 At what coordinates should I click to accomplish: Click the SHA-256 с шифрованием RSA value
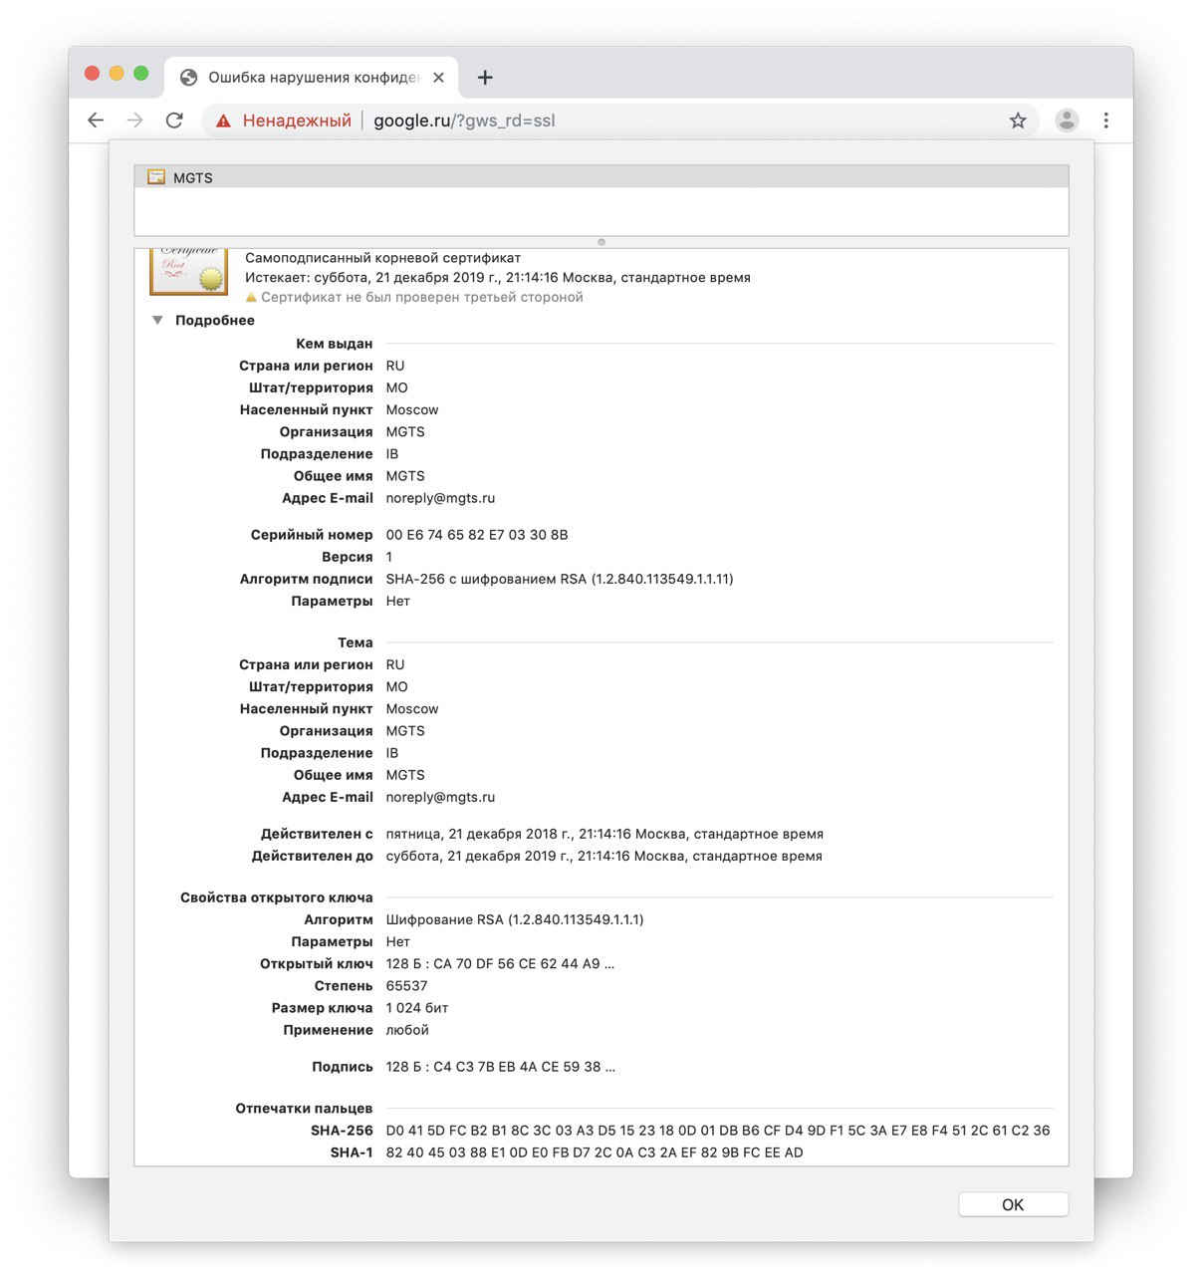pyautogui.click(x=560, y=579)
